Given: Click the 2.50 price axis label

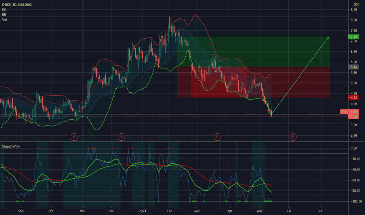Looking at the screenshot, I should [354, 136].
